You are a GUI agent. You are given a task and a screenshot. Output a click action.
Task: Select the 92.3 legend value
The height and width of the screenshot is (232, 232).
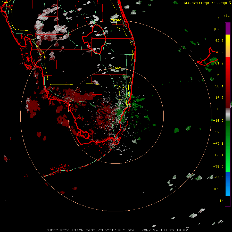pyautogui.click(x=219, y=40)
